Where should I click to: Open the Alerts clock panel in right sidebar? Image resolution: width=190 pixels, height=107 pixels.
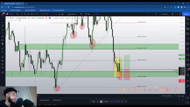[x=188, y=24]
